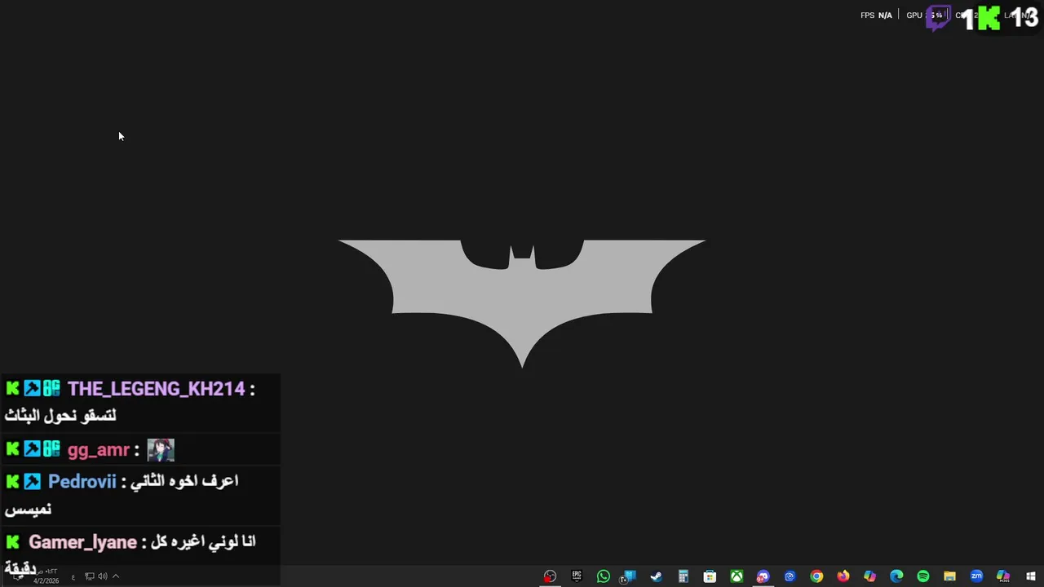The image size is (1044, 587).
Task: Open the Zoom taskbar icon
Action: (x=976, y=576)
